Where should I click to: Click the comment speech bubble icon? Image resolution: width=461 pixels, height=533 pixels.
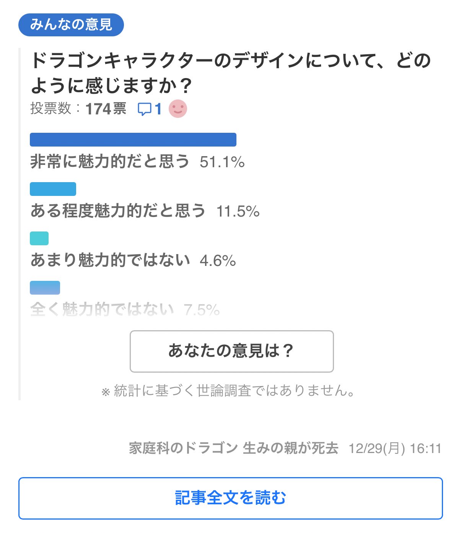pyautogui.click(x=144, y=109)
